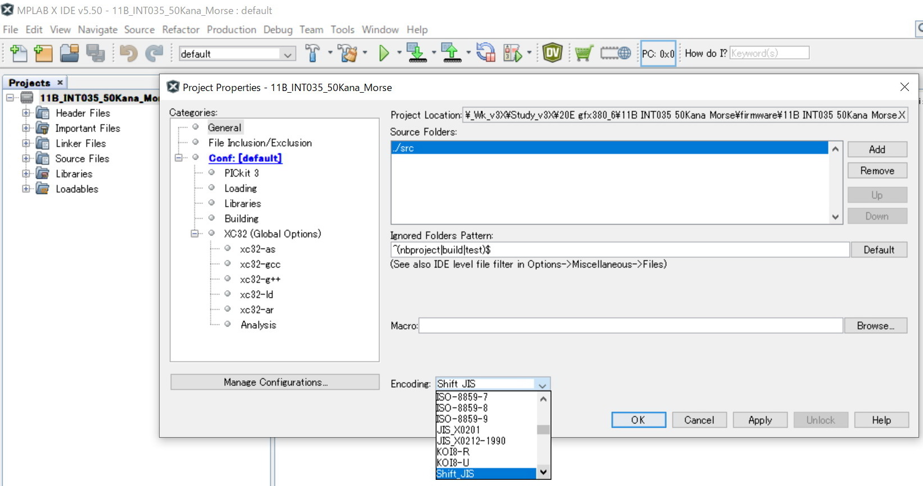The image size is (923, 486).
Task: Click the Libraries folder icon in Projects
Action: (x=43, y=174)
